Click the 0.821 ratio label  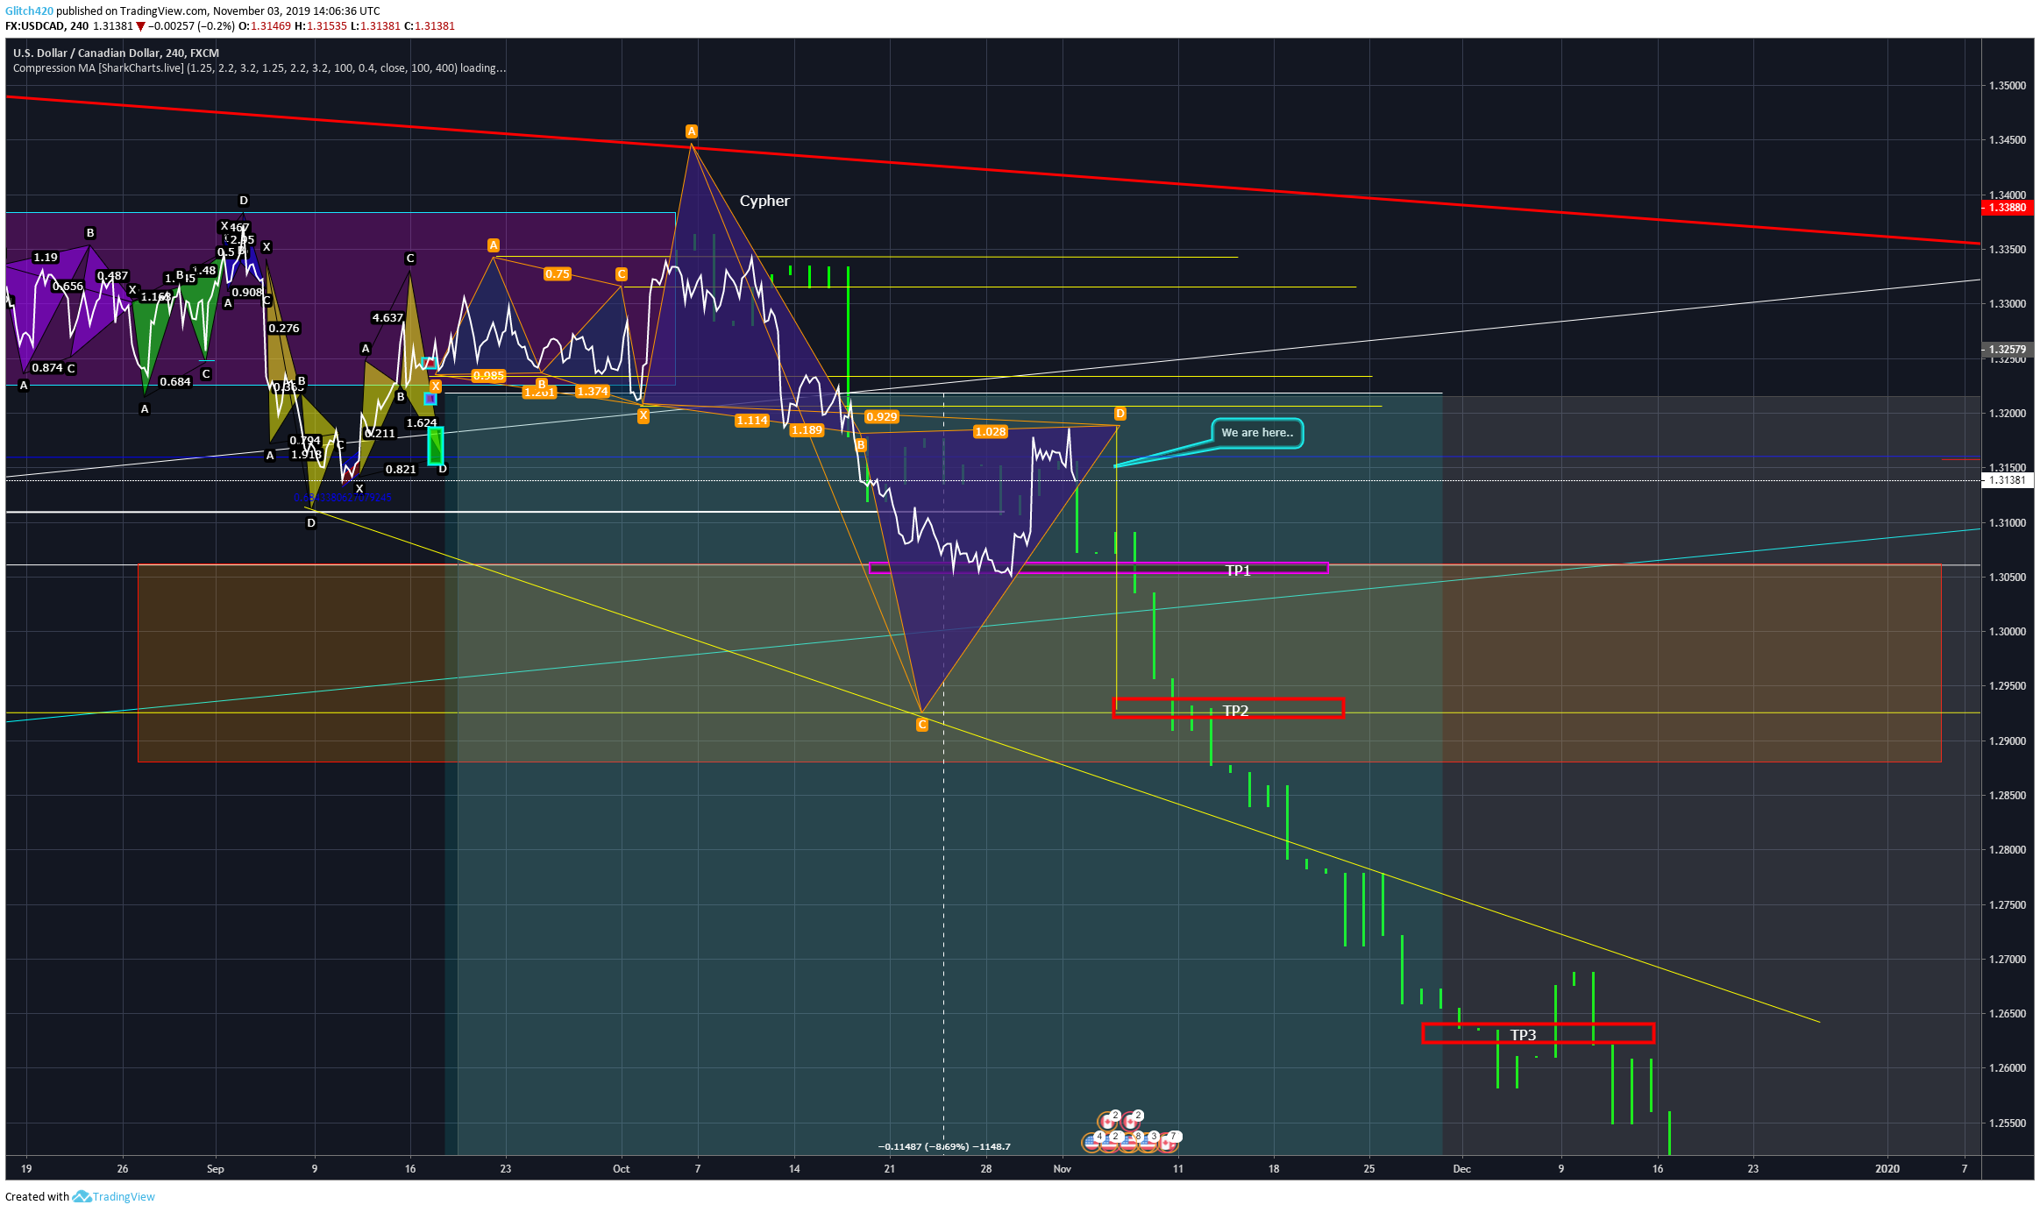401,470
